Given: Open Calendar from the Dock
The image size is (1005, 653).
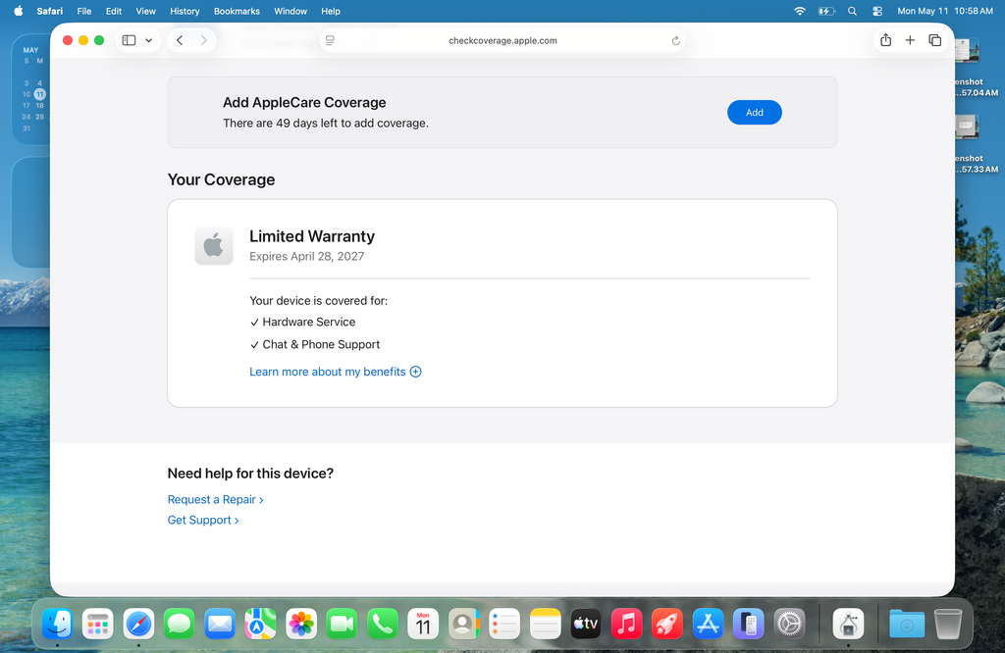Looking at the screenshot, I should coord(423,624).
